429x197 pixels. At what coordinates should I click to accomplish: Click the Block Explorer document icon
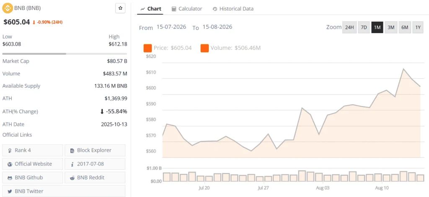[x=72, y=151]
